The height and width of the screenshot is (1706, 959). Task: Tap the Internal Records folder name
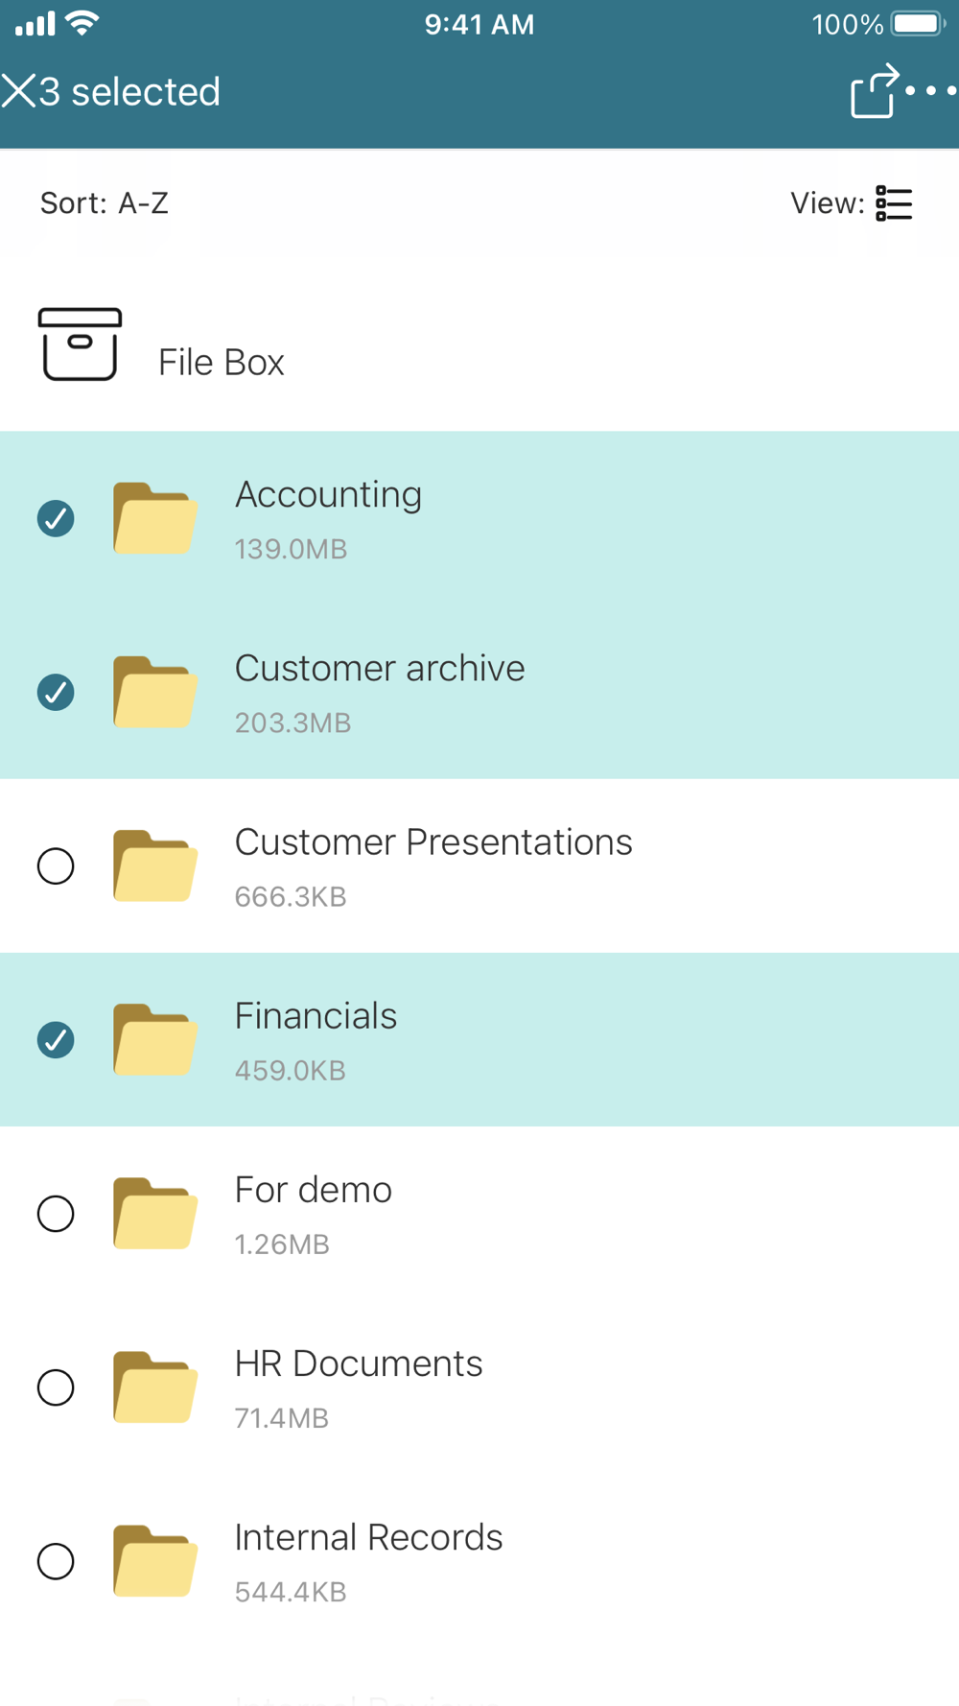click(368, 1537)
